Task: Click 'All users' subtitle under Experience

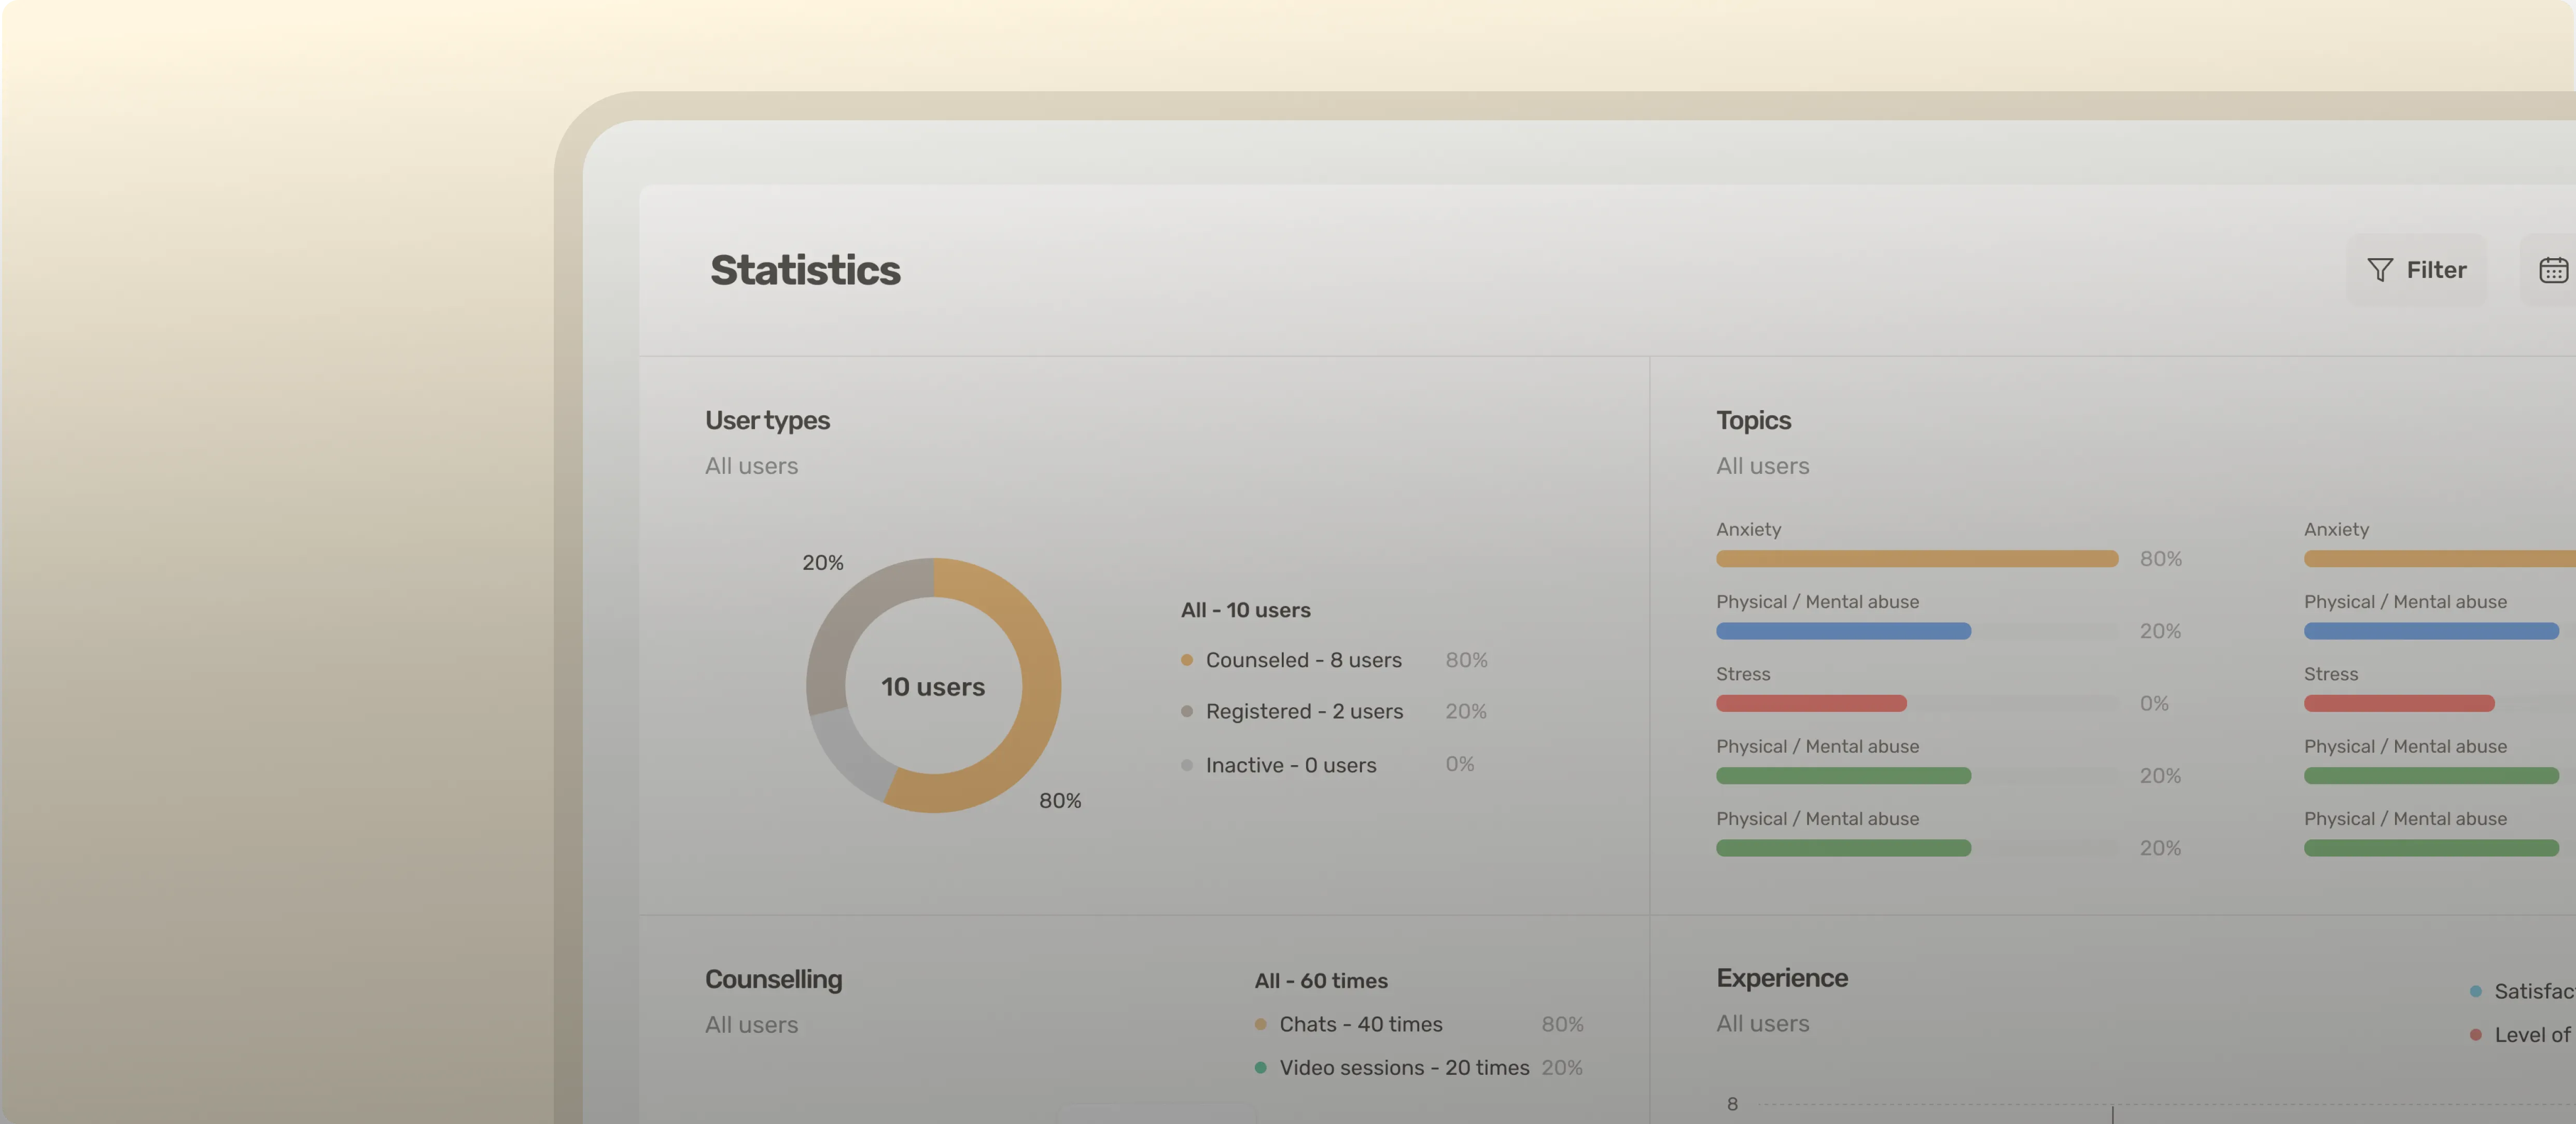Action: tap(1762, 1024)
